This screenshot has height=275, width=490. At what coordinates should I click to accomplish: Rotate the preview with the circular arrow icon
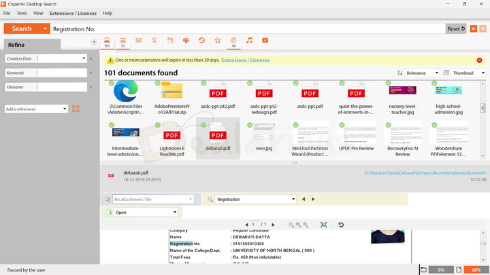341,225
